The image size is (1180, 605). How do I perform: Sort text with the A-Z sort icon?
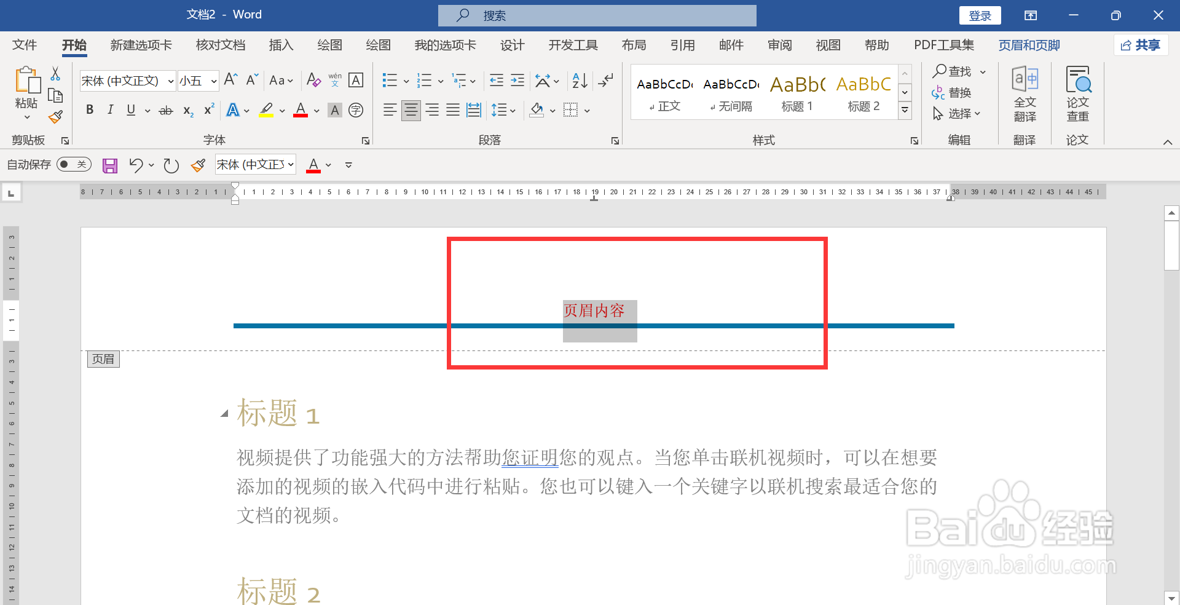click(580, 81)
